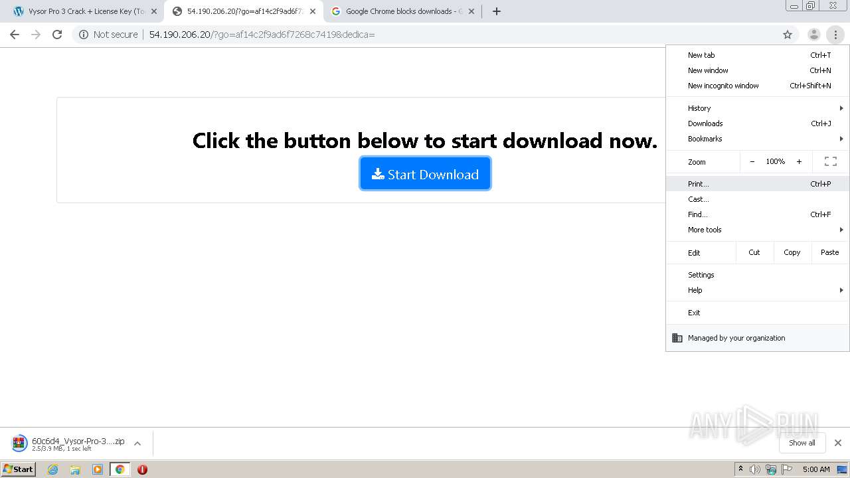Open New incognito window
Image resolution: width=850 pixels, height=478 pixels.
point(758,86)
